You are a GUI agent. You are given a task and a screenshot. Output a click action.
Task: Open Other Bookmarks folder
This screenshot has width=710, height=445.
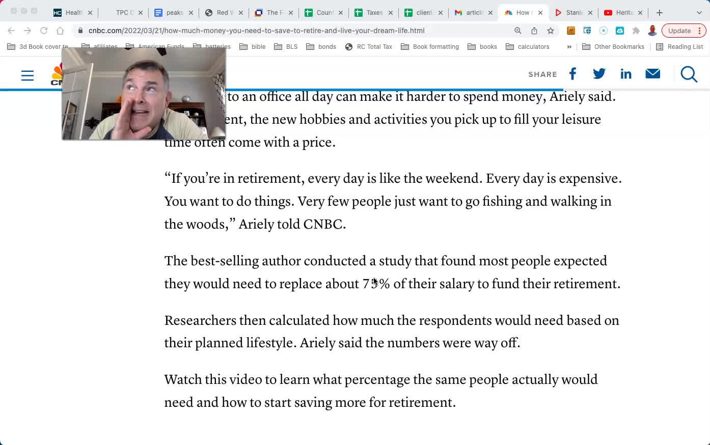pyautogui.click(x=614, y=47)
